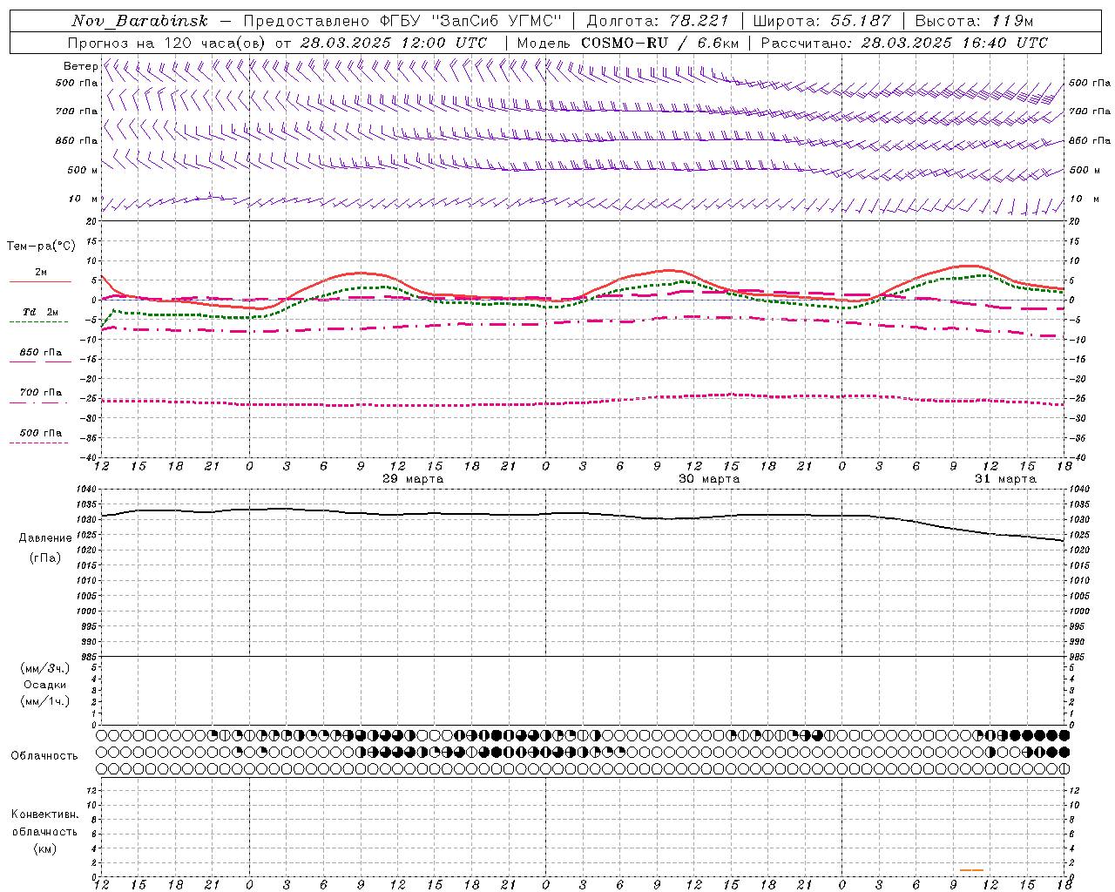
Task: Click the Конвективн. label
Action: (x=44, y=815)
